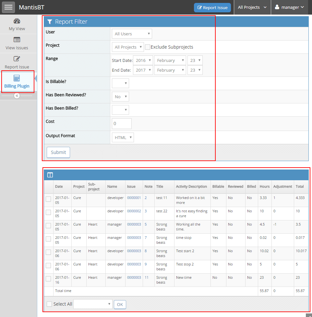This screenshot has height=317, width=312.
Task: Open the Is Billable dropdown
Action: (x=120, y=83)
